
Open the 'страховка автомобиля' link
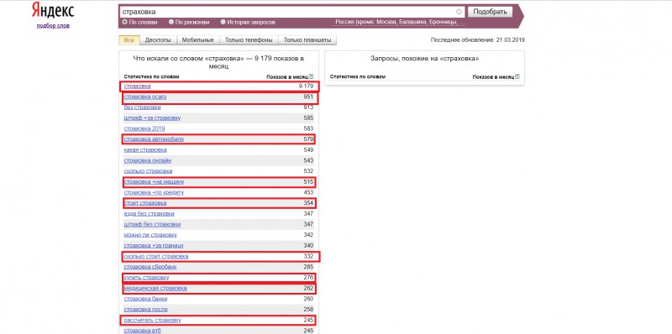pos(154,139)
